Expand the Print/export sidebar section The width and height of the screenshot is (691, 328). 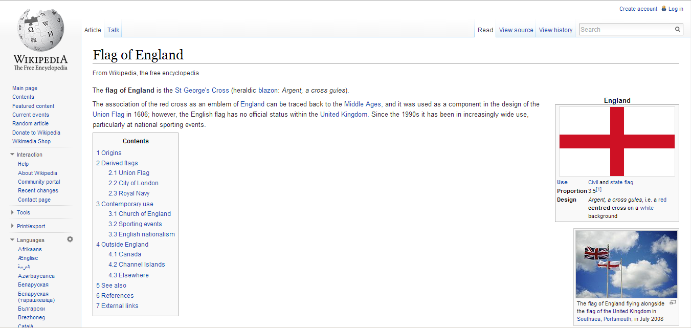12,226
